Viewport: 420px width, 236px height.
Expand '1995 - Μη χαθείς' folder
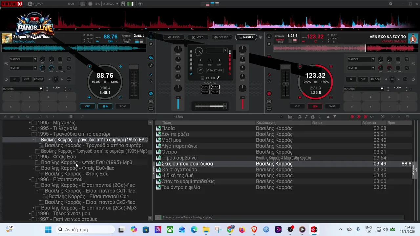30,123
